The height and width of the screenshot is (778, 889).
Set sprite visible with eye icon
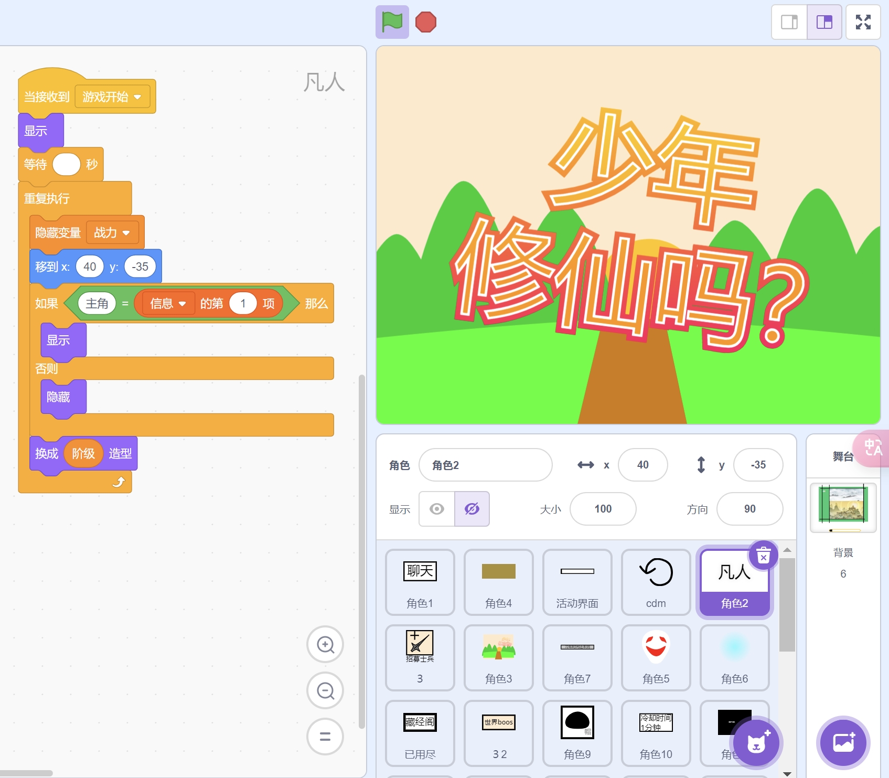pos(437,509)
